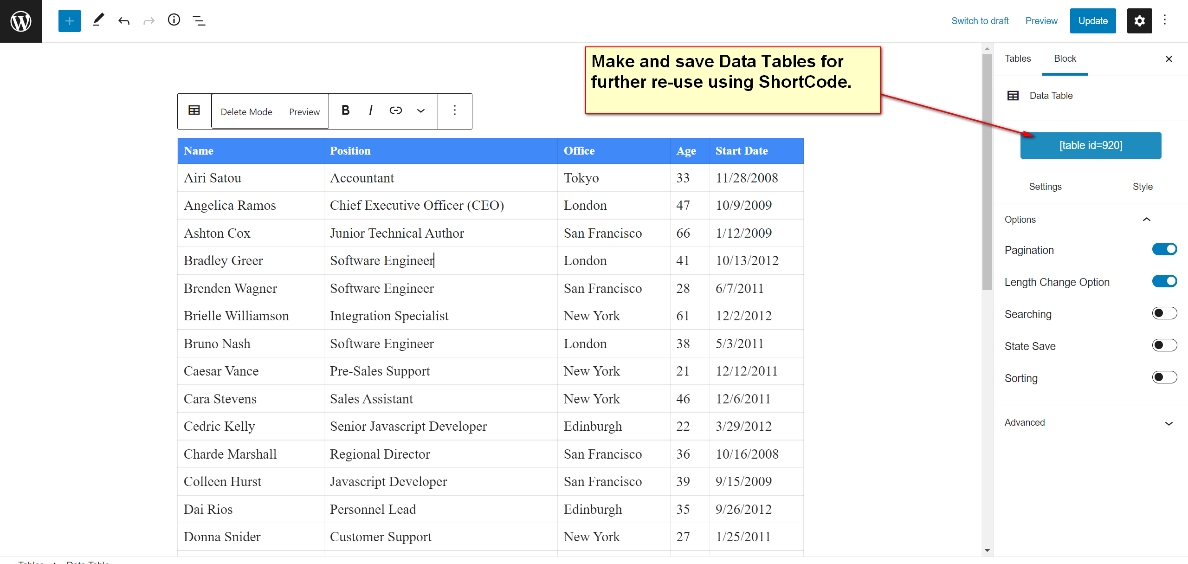
Task: Undo the last change with arrow icon
Action: tap(123, 21)
